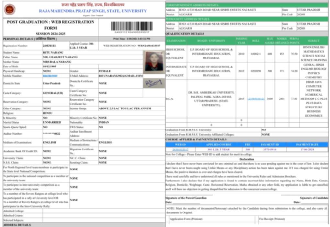Click the Gender value "FEMALE"
The width and height of the screenshot is (330, 227).
(x=104, y=71)
